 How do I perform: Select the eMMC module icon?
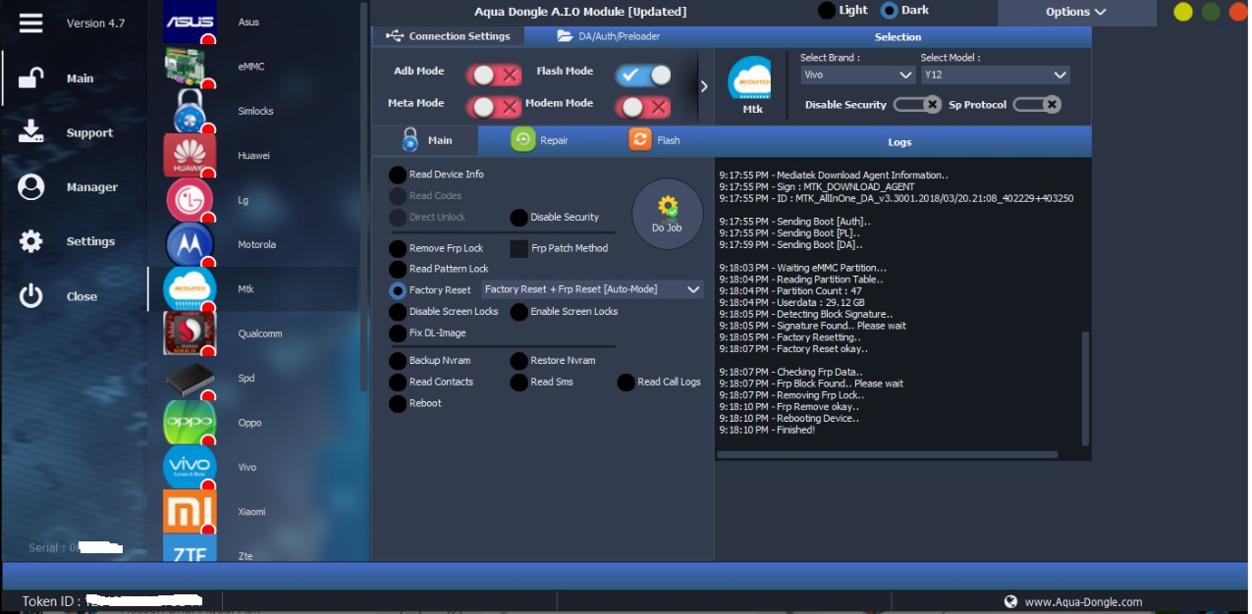pyautogui.click(x=190, y=66)
